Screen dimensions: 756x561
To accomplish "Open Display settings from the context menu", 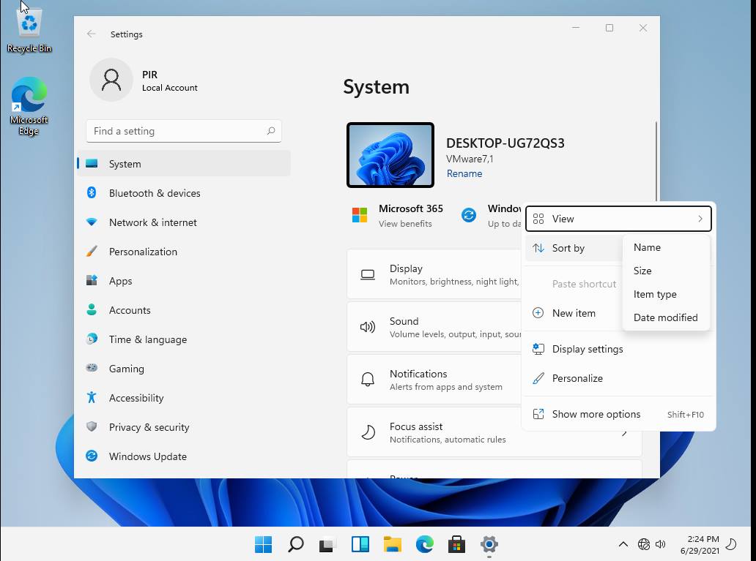I will tap(618, 349).
